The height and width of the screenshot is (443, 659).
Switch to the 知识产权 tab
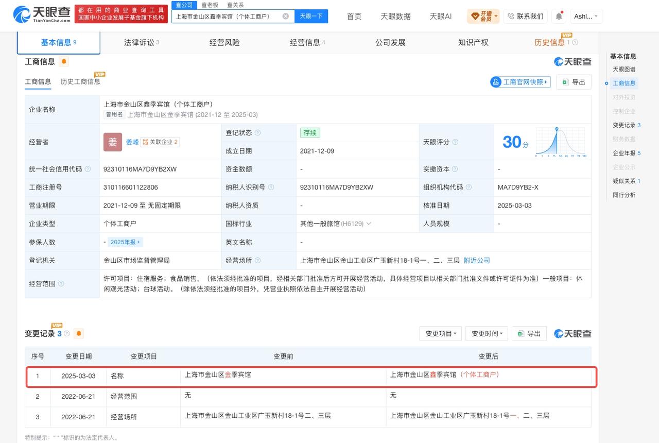(x=473, y=42)
